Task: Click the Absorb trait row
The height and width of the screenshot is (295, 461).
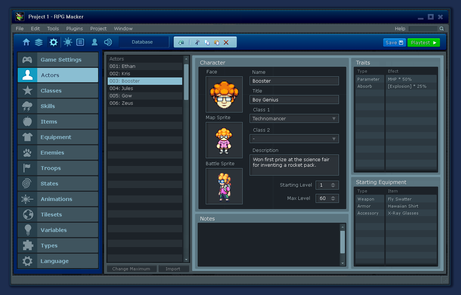Action: coord(396,86)
